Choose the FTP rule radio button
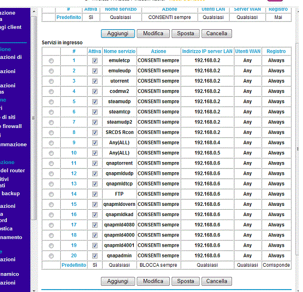Screen dimensions: 303x292 click(x=52, y=194)
